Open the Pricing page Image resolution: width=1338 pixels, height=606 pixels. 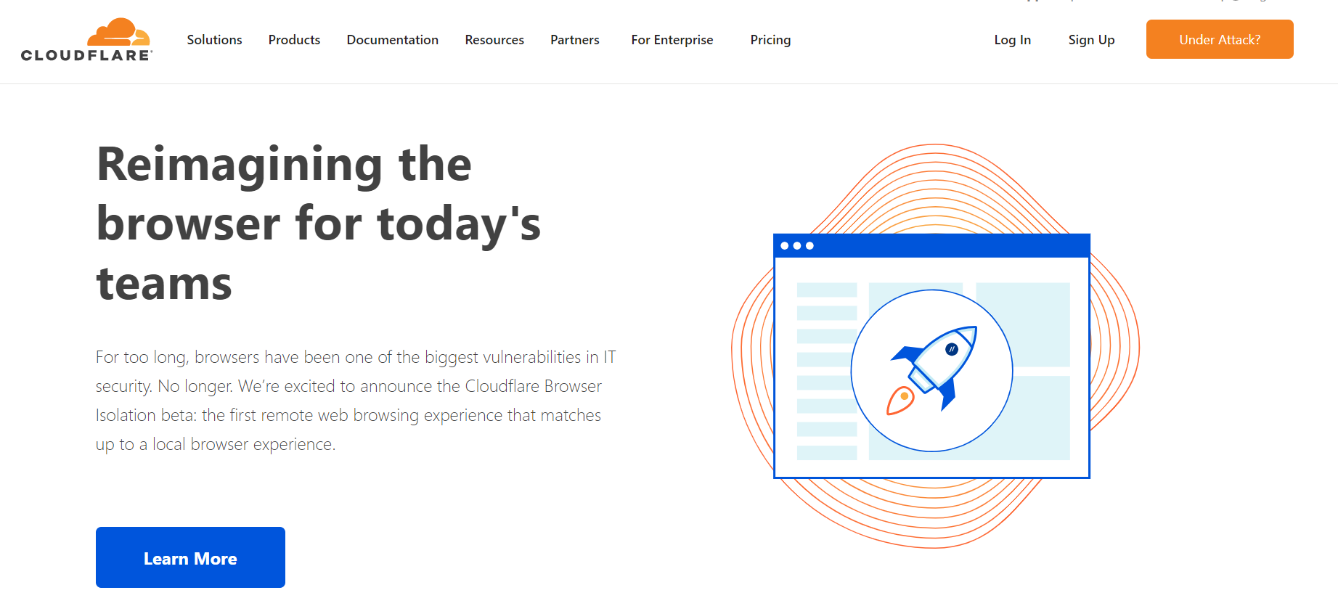[x=770, y=40]
